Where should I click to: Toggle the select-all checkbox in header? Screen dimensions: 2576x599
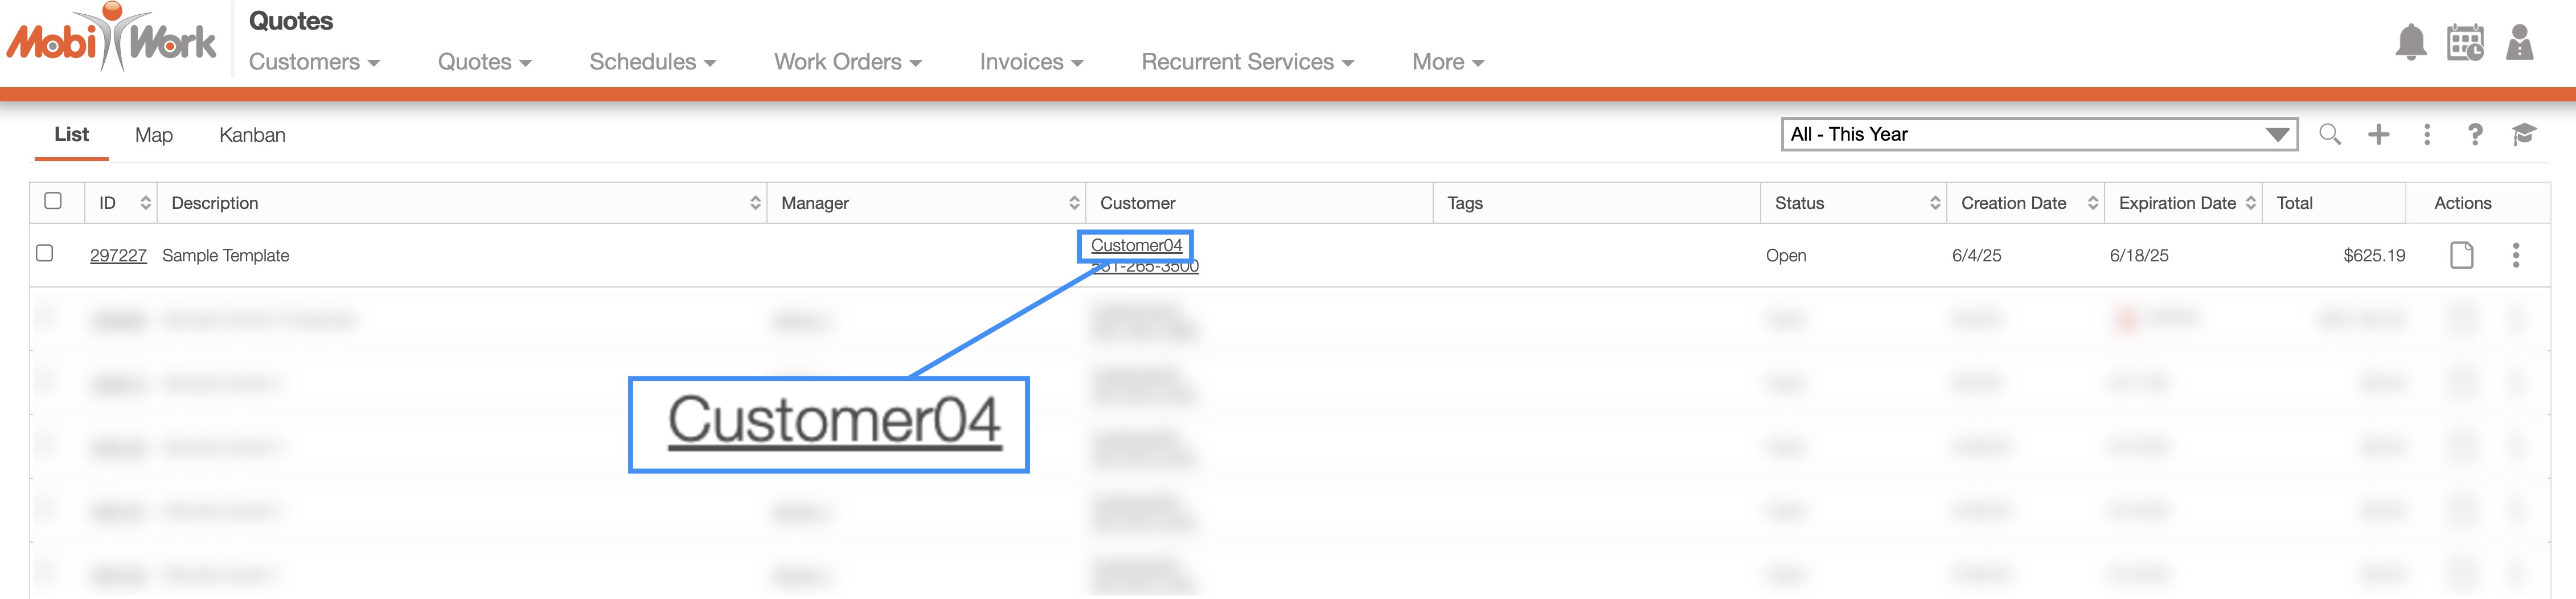tap(53, 201)
